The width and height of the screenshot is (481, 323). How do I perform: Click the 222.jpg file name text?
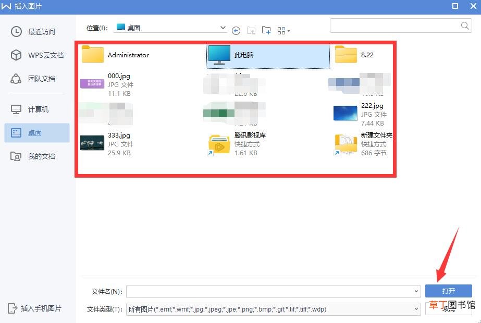(x=372, y=106)
